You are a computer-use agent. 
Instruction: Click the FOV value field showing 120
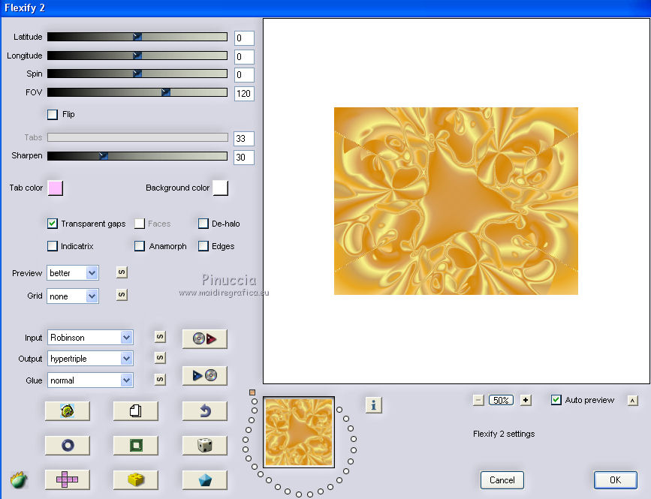point(244,94)
